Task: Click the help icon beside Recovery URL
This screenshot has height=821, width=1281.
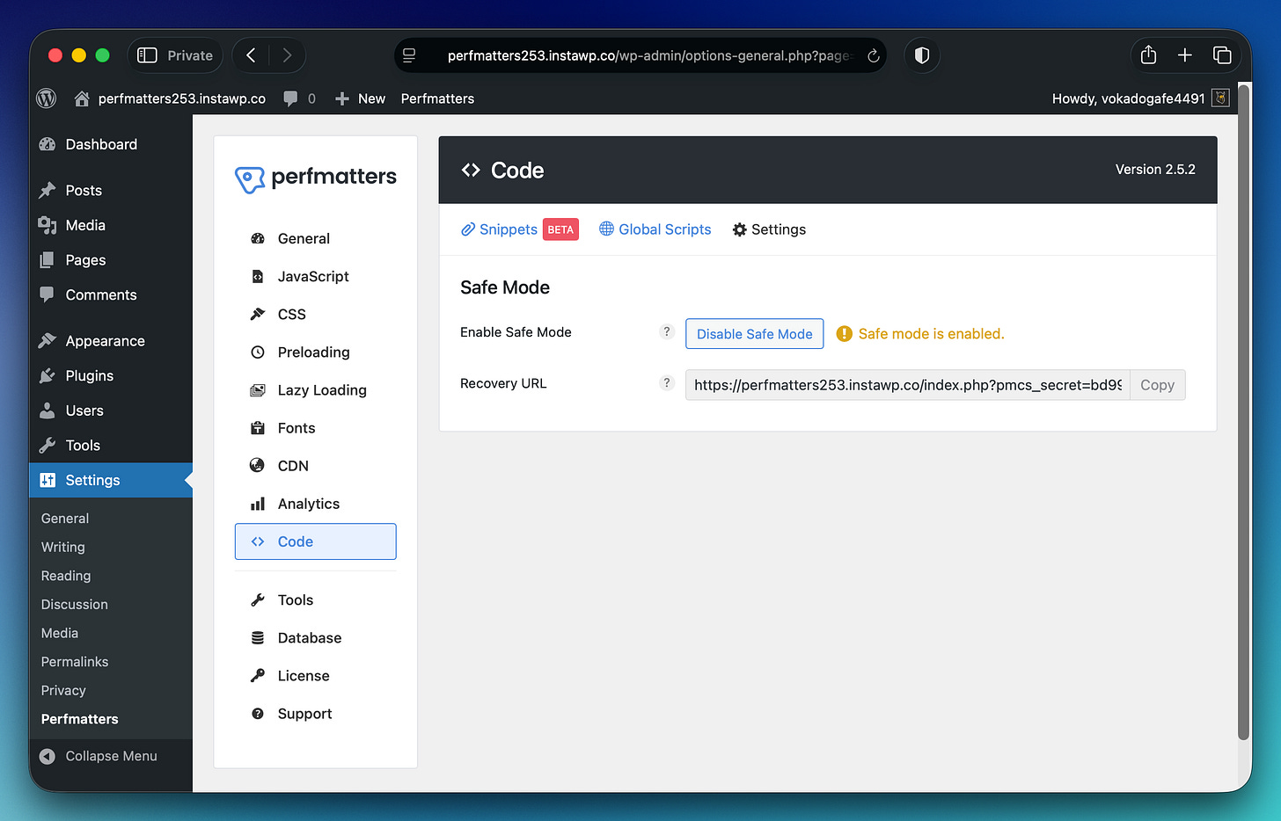Action: (667, 382)
